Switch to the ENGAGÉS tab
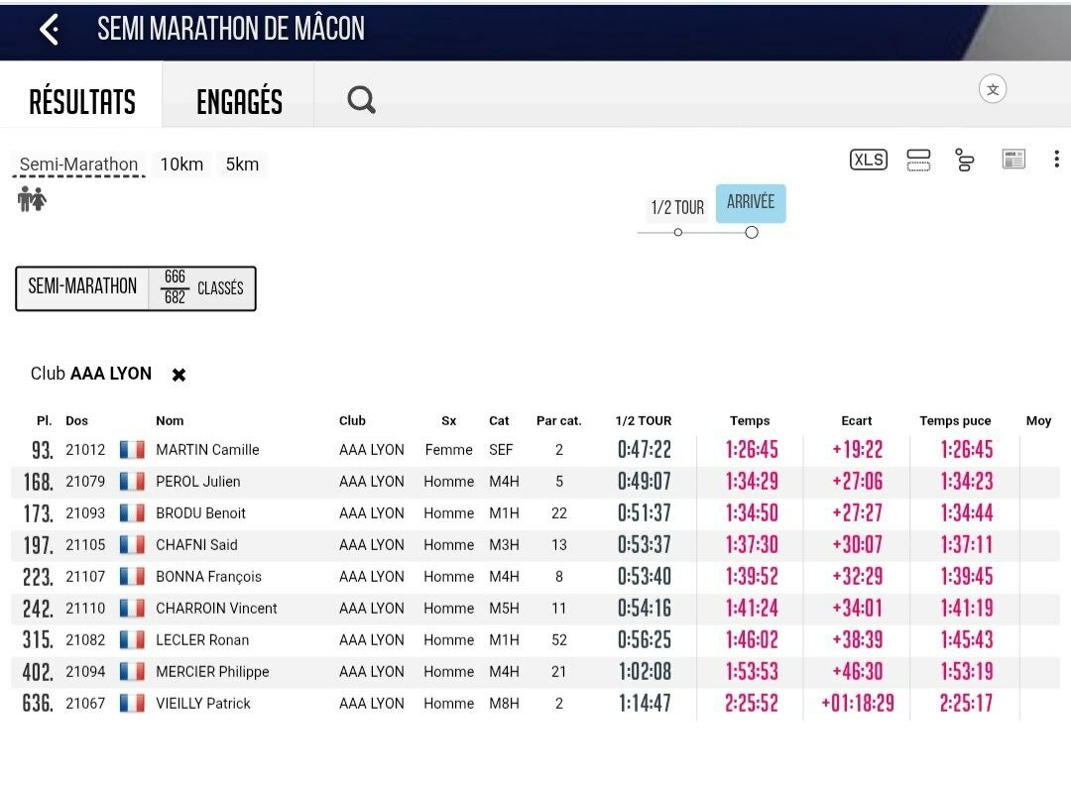 coord(239,102)
